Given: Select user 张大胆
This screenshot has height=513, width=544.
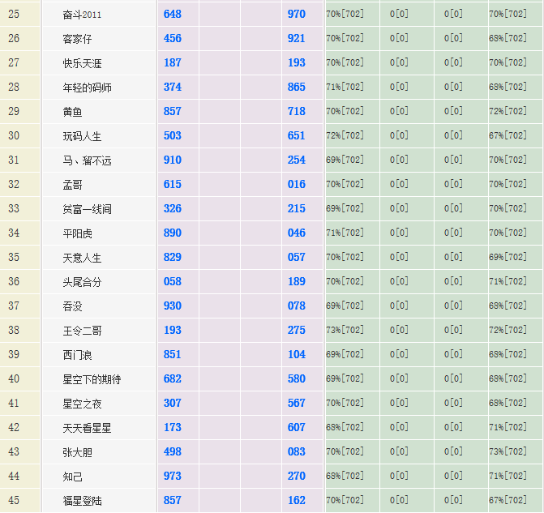Looking at the screenshot, I should point(76,452).
